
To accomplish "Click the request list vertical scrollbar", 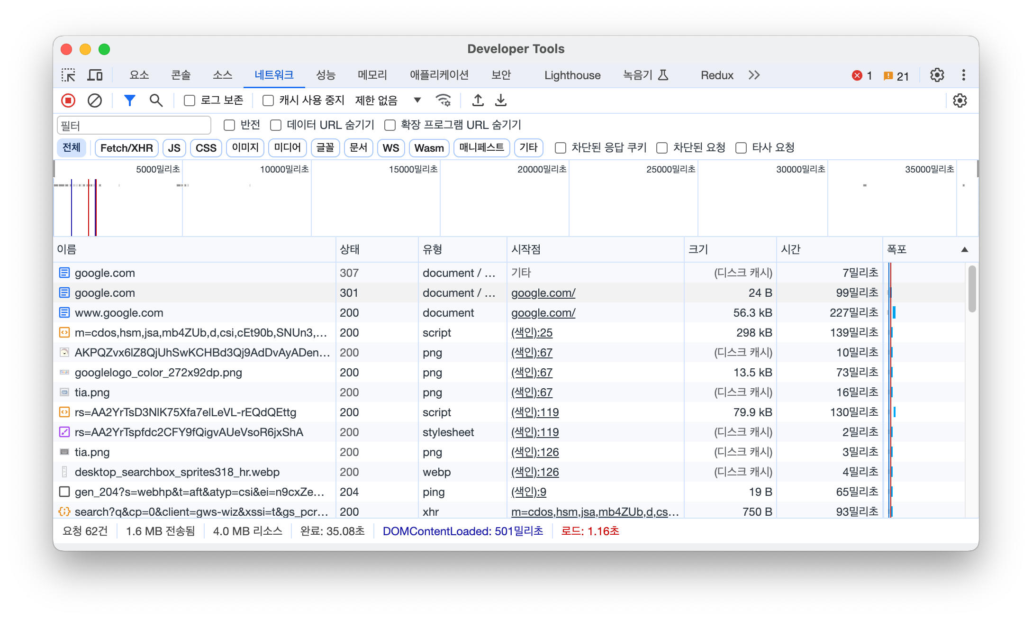I will [972, 289].
